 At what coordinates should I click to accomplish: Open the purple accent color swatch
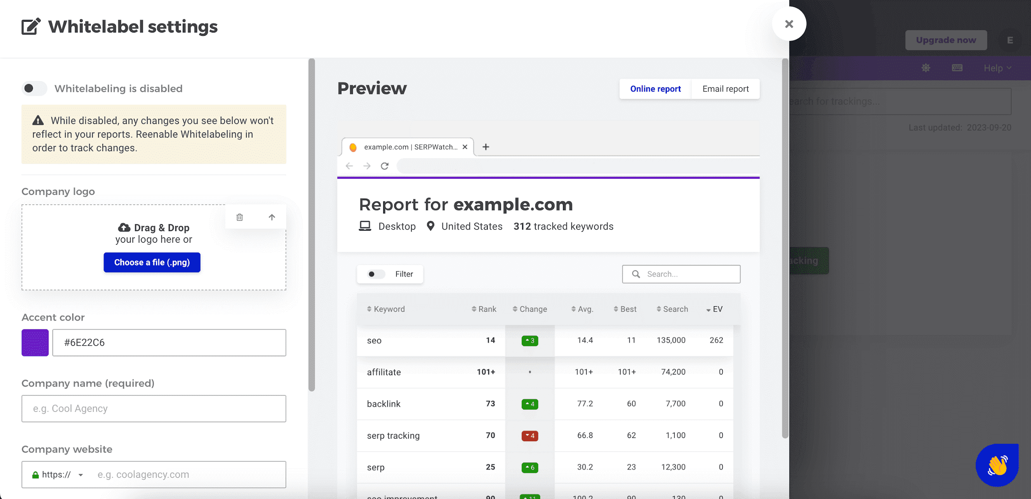35,342
